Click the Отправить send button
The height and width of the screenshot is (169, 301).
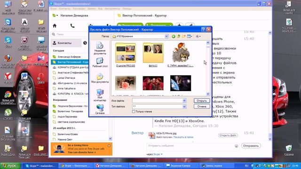[251, 146]
